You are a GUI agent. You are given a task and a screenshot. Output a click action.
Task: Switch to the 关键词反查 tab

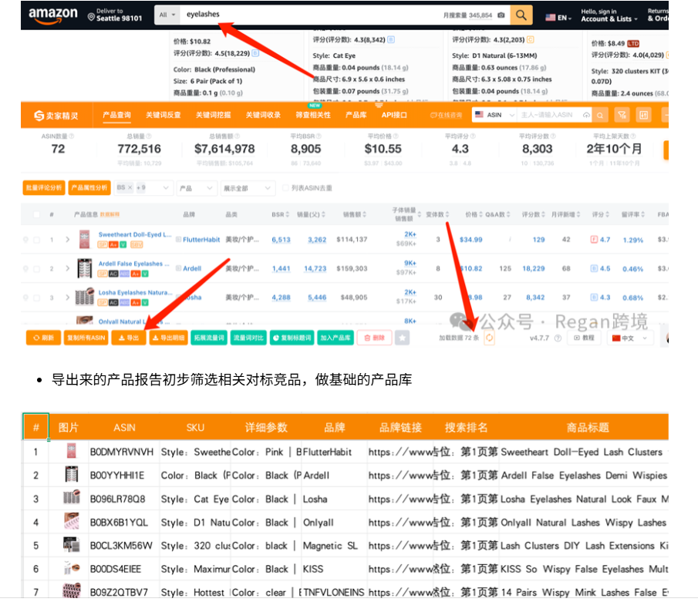pos(164,116)
